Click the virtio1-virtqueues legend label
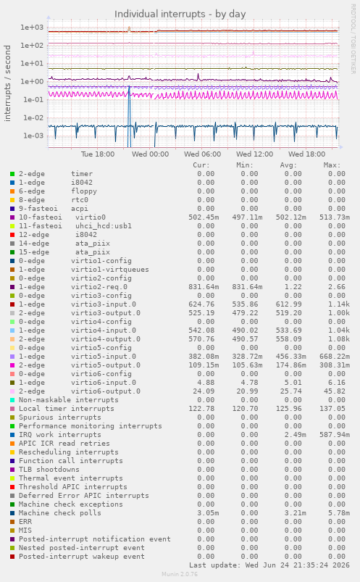 [110, 270]
